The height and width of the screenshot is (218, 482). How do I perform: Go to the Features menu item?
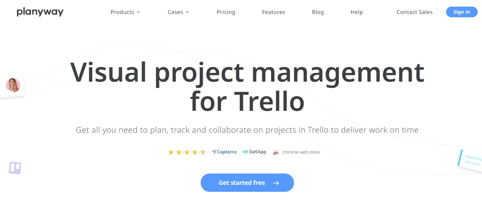tap(273, 12)
